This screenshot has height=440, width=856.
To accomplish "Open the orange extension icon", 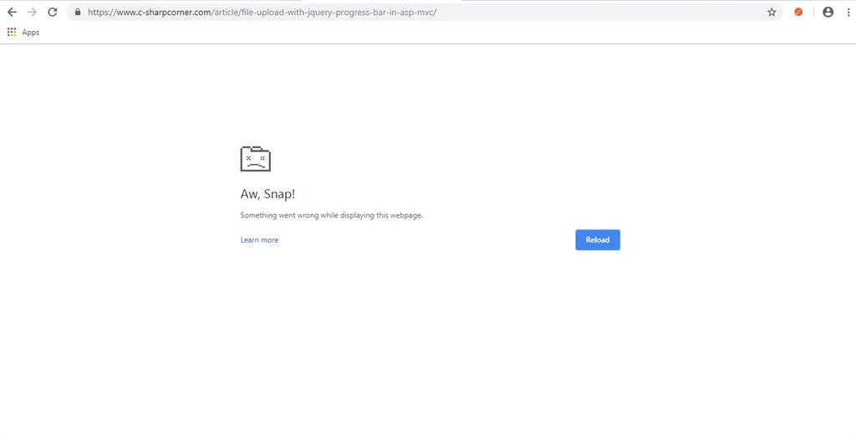I will [798, 12].
